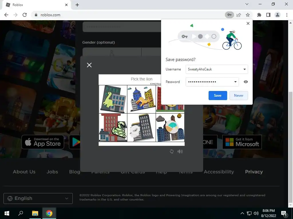The image size is (293, 219).
Task: Open the Blog footer link
Action: point(75,172)
